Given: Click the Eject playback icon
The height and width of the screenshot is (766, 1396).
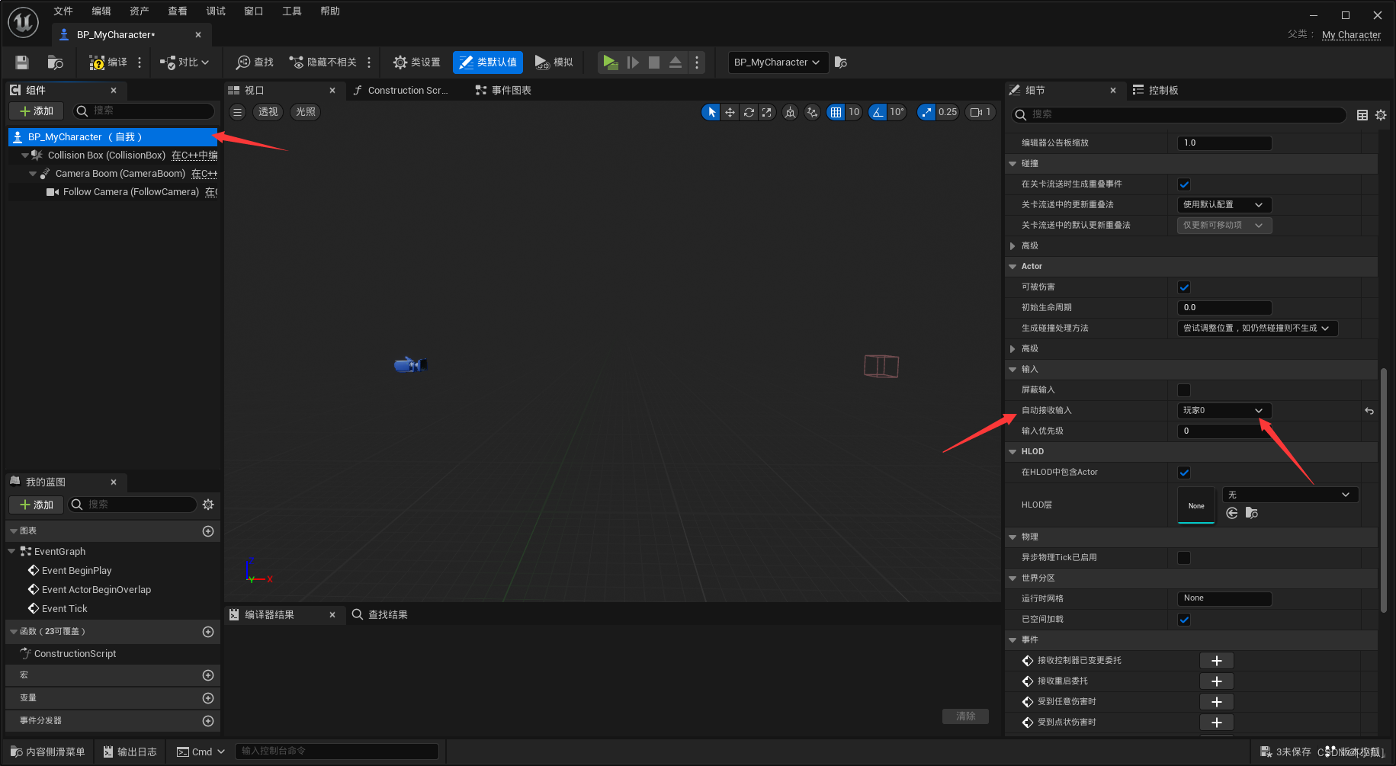Looking at the screenshot, I should tap(676, 62).
